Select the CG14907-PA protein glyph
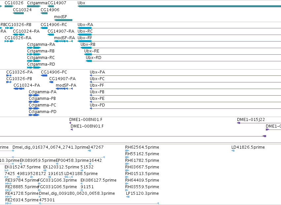Image resolution: width=281 pixels, height=205 pixels. [51, 82]
